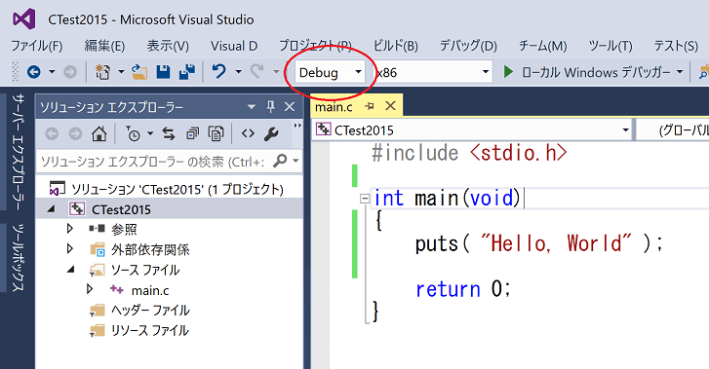The height and width of the screenshot is (369, 709).
Task: Click the Save floppy disk icon
Action: tap(163, 72)
